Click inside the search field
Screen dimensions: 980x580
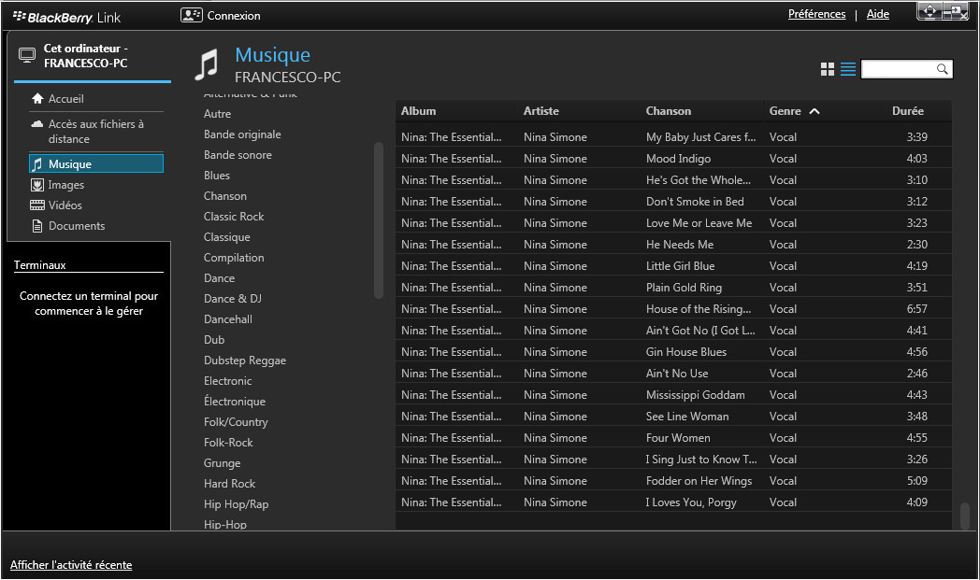click(898, 69)
